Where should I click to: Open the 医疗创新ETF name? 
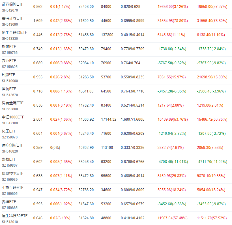(x=12, y=145)
